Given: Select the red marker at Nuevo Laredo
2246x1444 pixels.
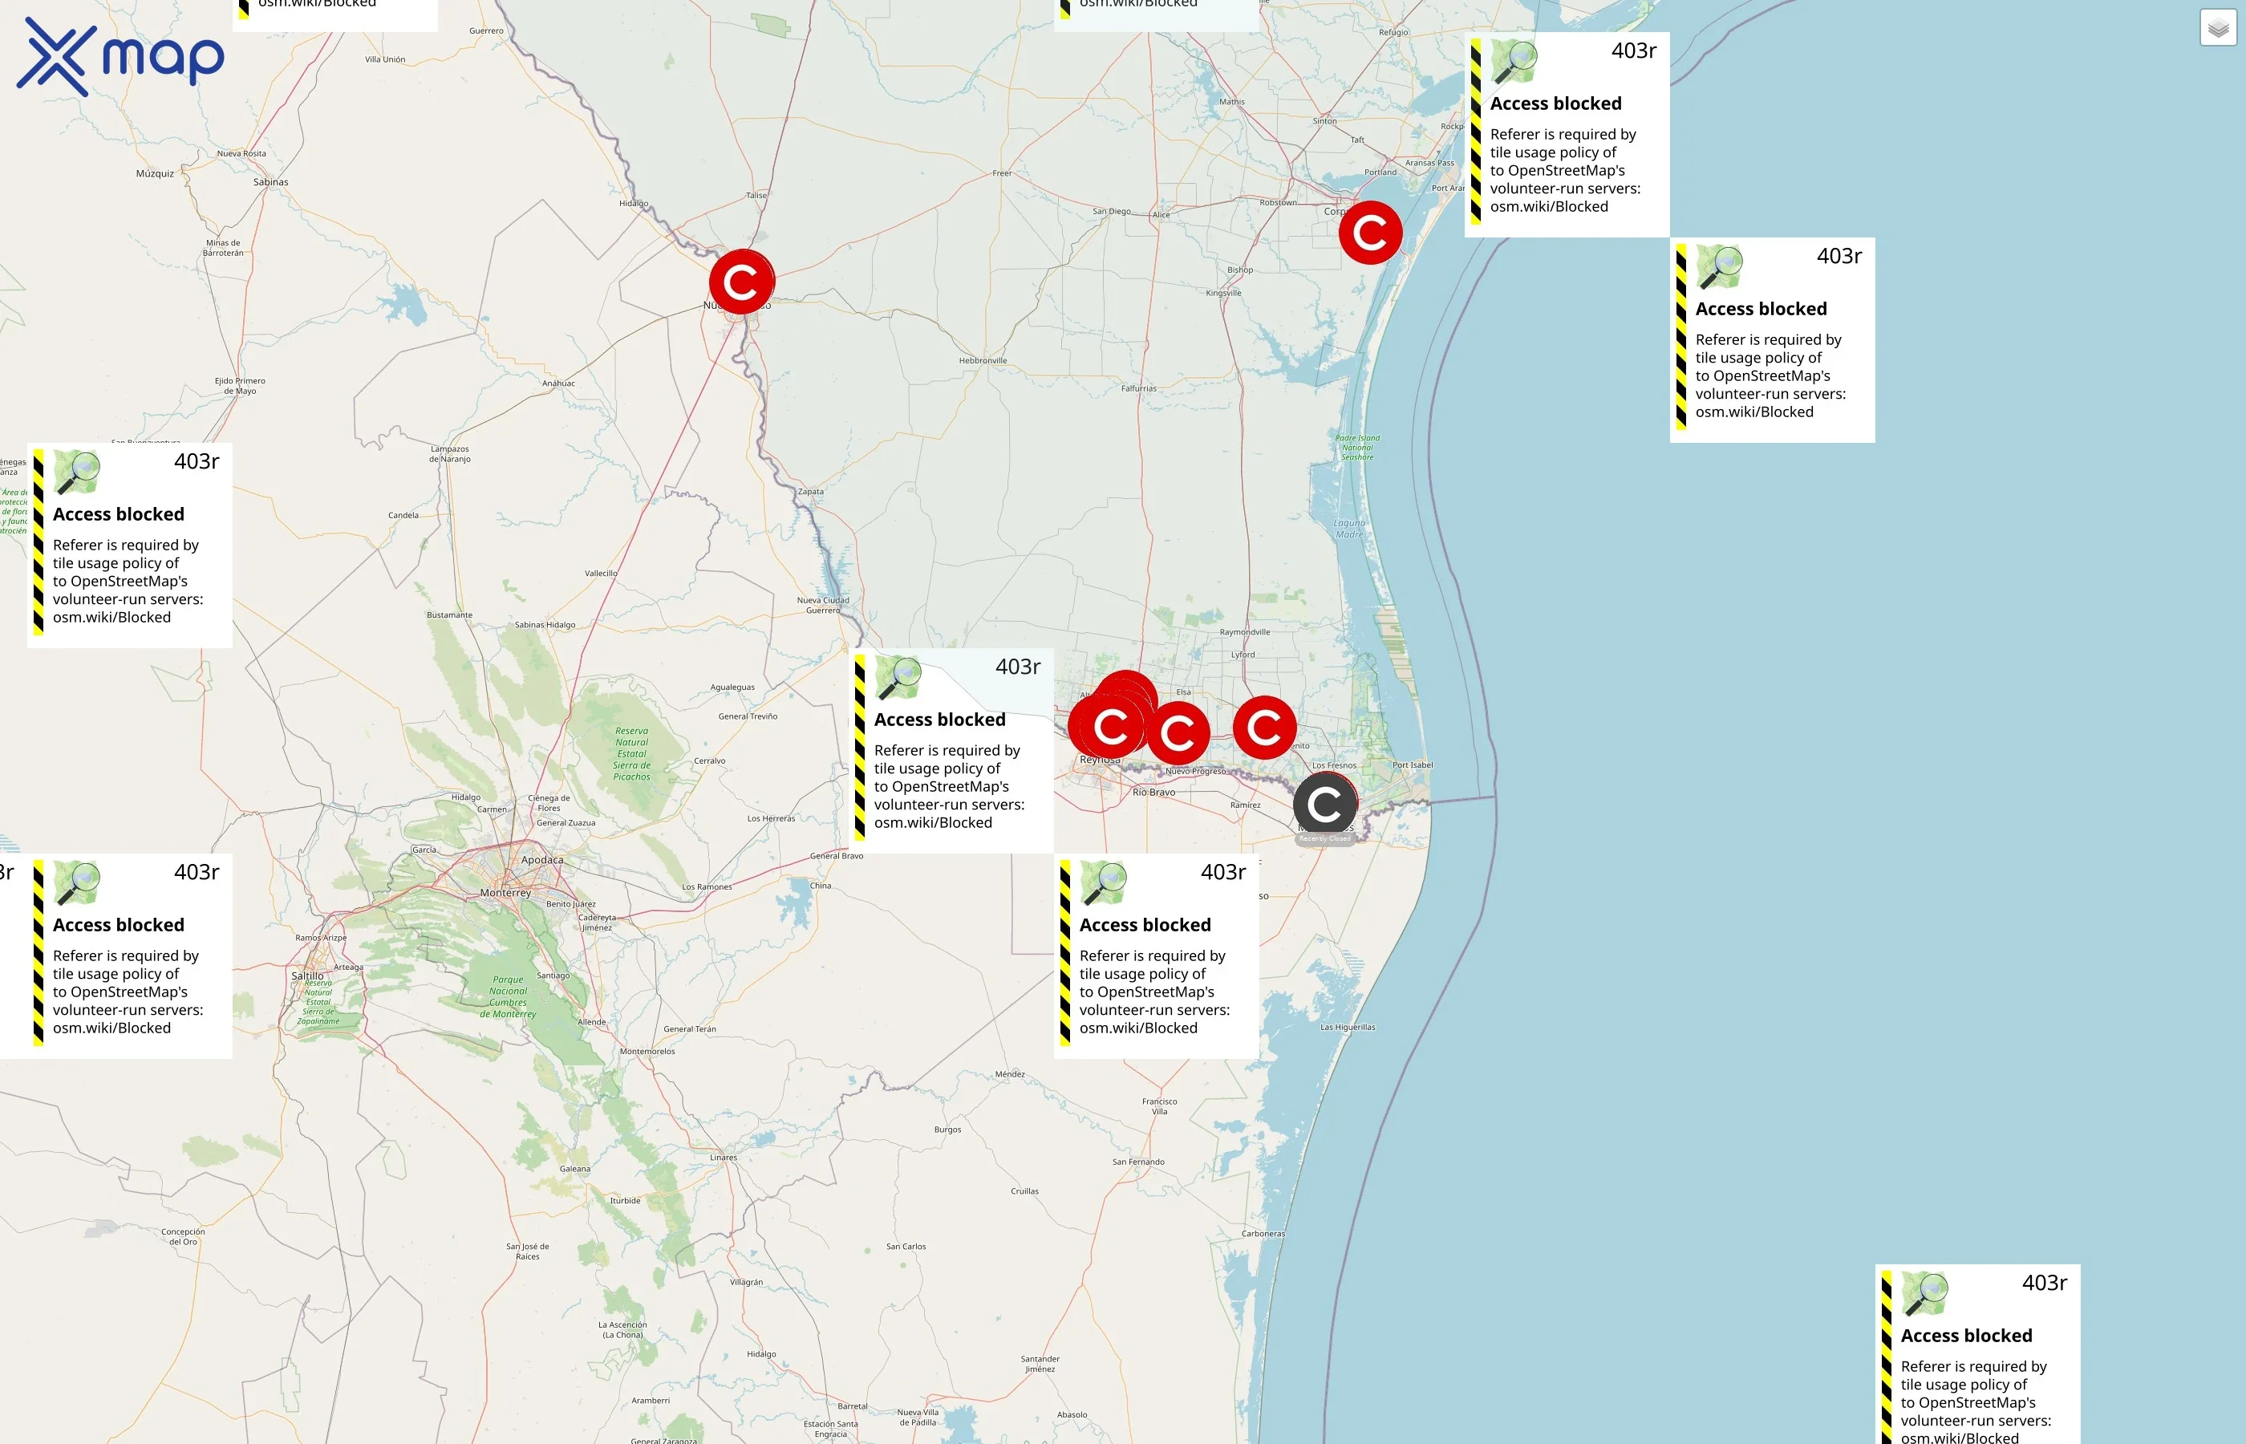Looking at the screenshot, I should 741,282.
